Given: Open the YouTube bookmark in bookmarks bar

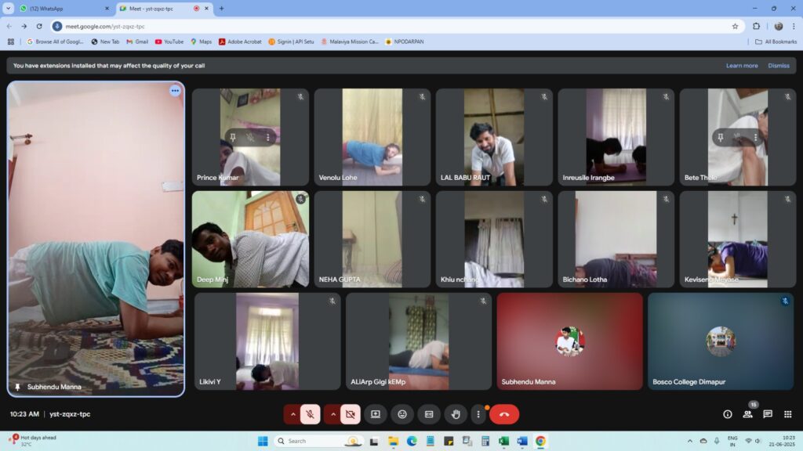Looking at the screenshot, I should tap(169, 41).
